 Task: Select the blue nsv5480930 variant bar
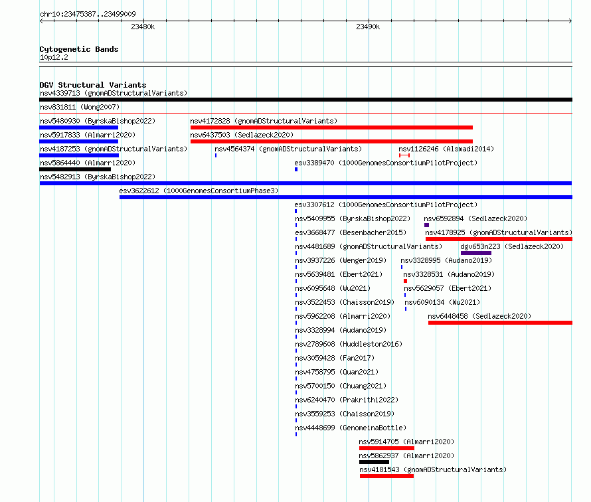click(x=79, y=127)
